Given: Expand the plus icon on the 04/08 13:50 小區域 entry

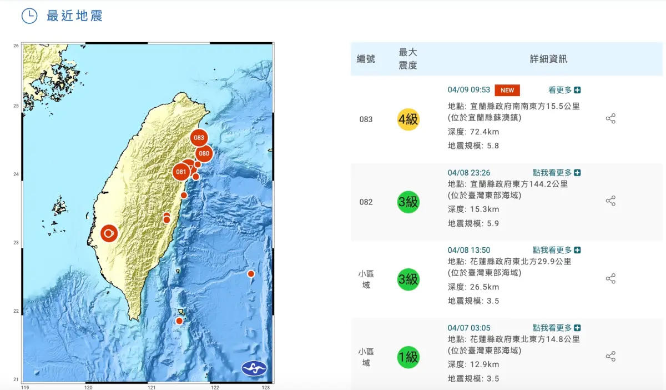Looking at the screenshot, I should pos(578,249).
